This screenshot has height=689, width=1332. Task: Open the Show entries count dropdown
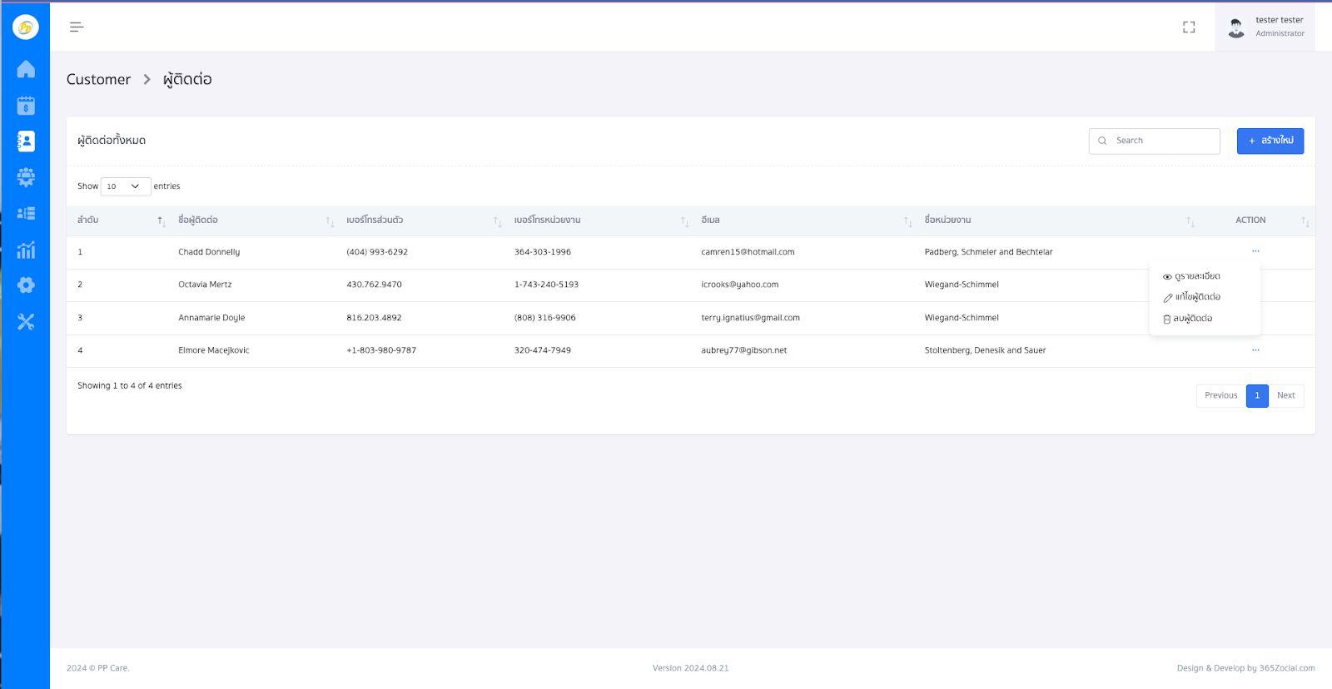click(126, 186)
